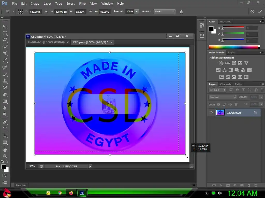Swap foreground and background colors
This screenshot has height=198, width=265.
pos(7,161)
